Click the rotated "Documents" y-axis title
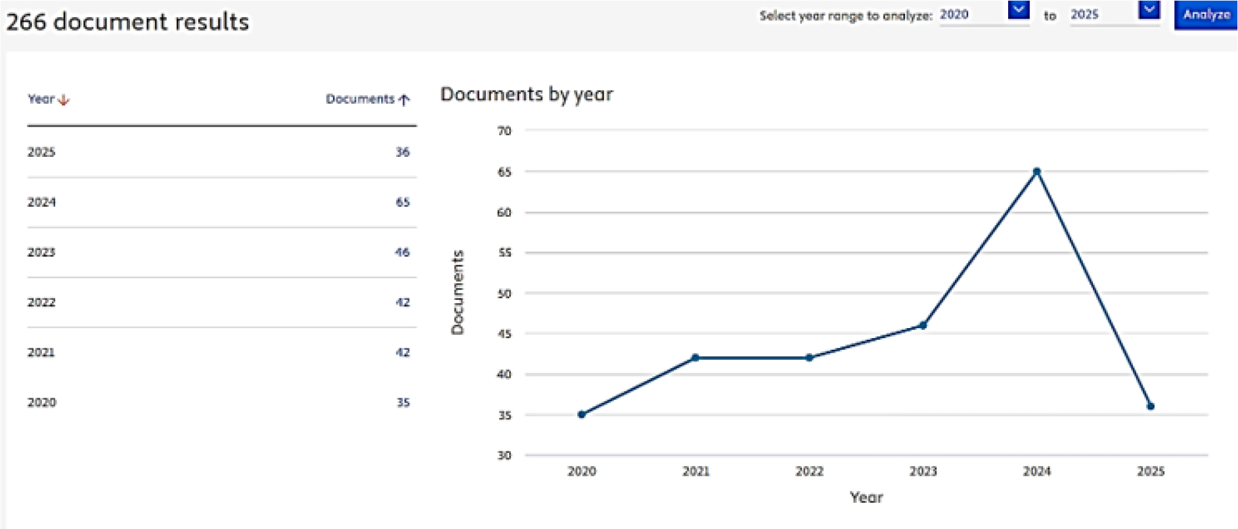 coord(458,292)
